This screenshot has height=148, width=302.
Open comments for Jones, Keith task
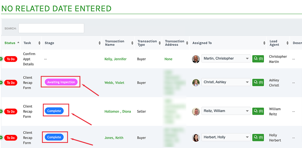pos(258,137)
